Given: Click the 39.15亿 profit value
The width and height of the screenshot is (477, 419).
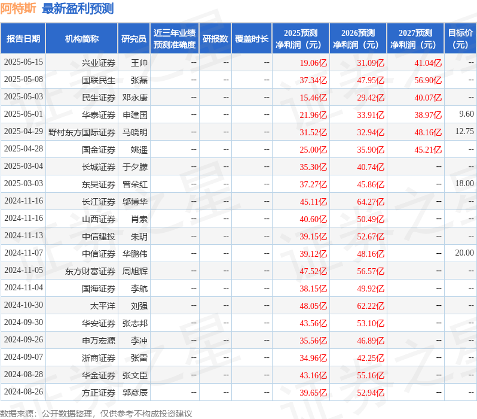Looking at the screenshot, I should pos(313,237).
